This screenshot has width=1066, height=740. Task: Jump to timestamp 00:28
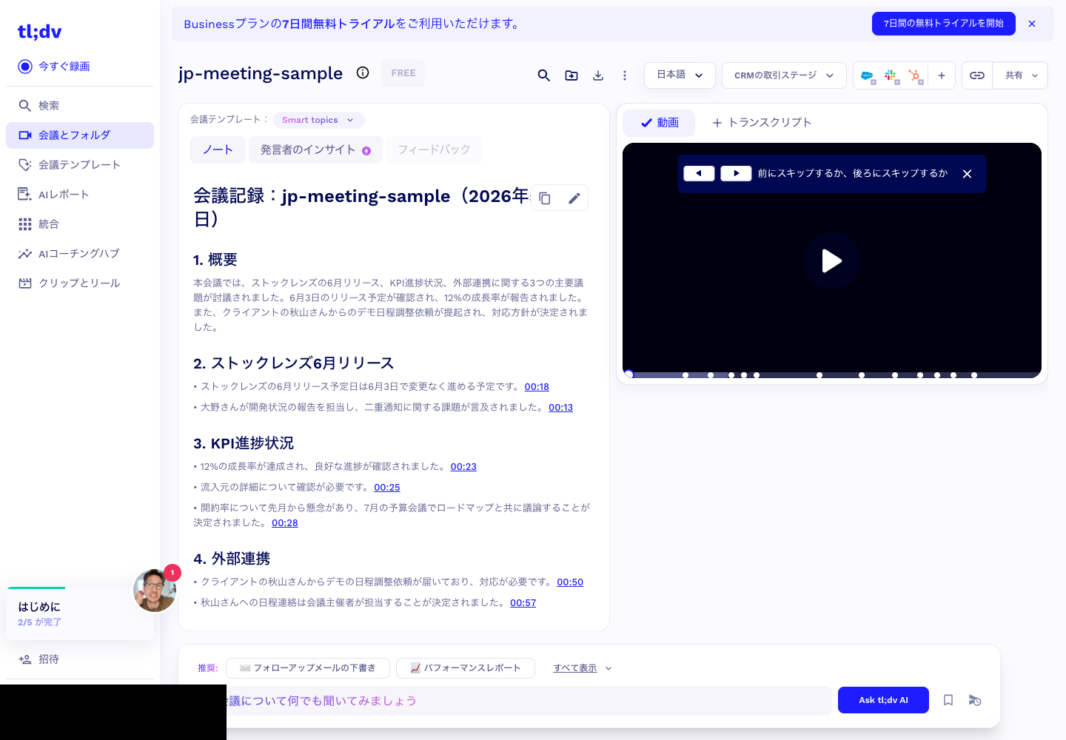coord(285,523)
